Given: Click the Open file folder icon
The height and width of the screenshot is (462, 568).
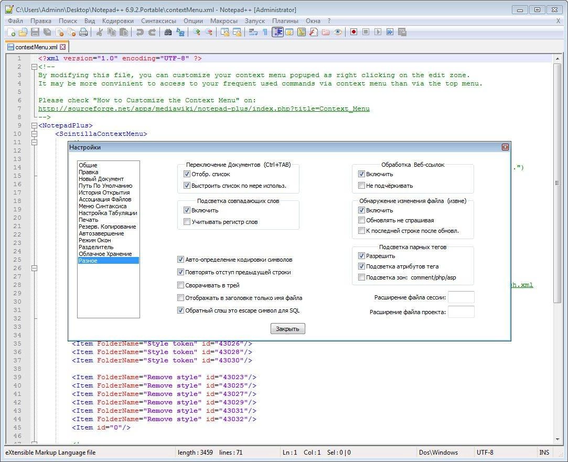Looking at the screenshot, I should (23, 32).
